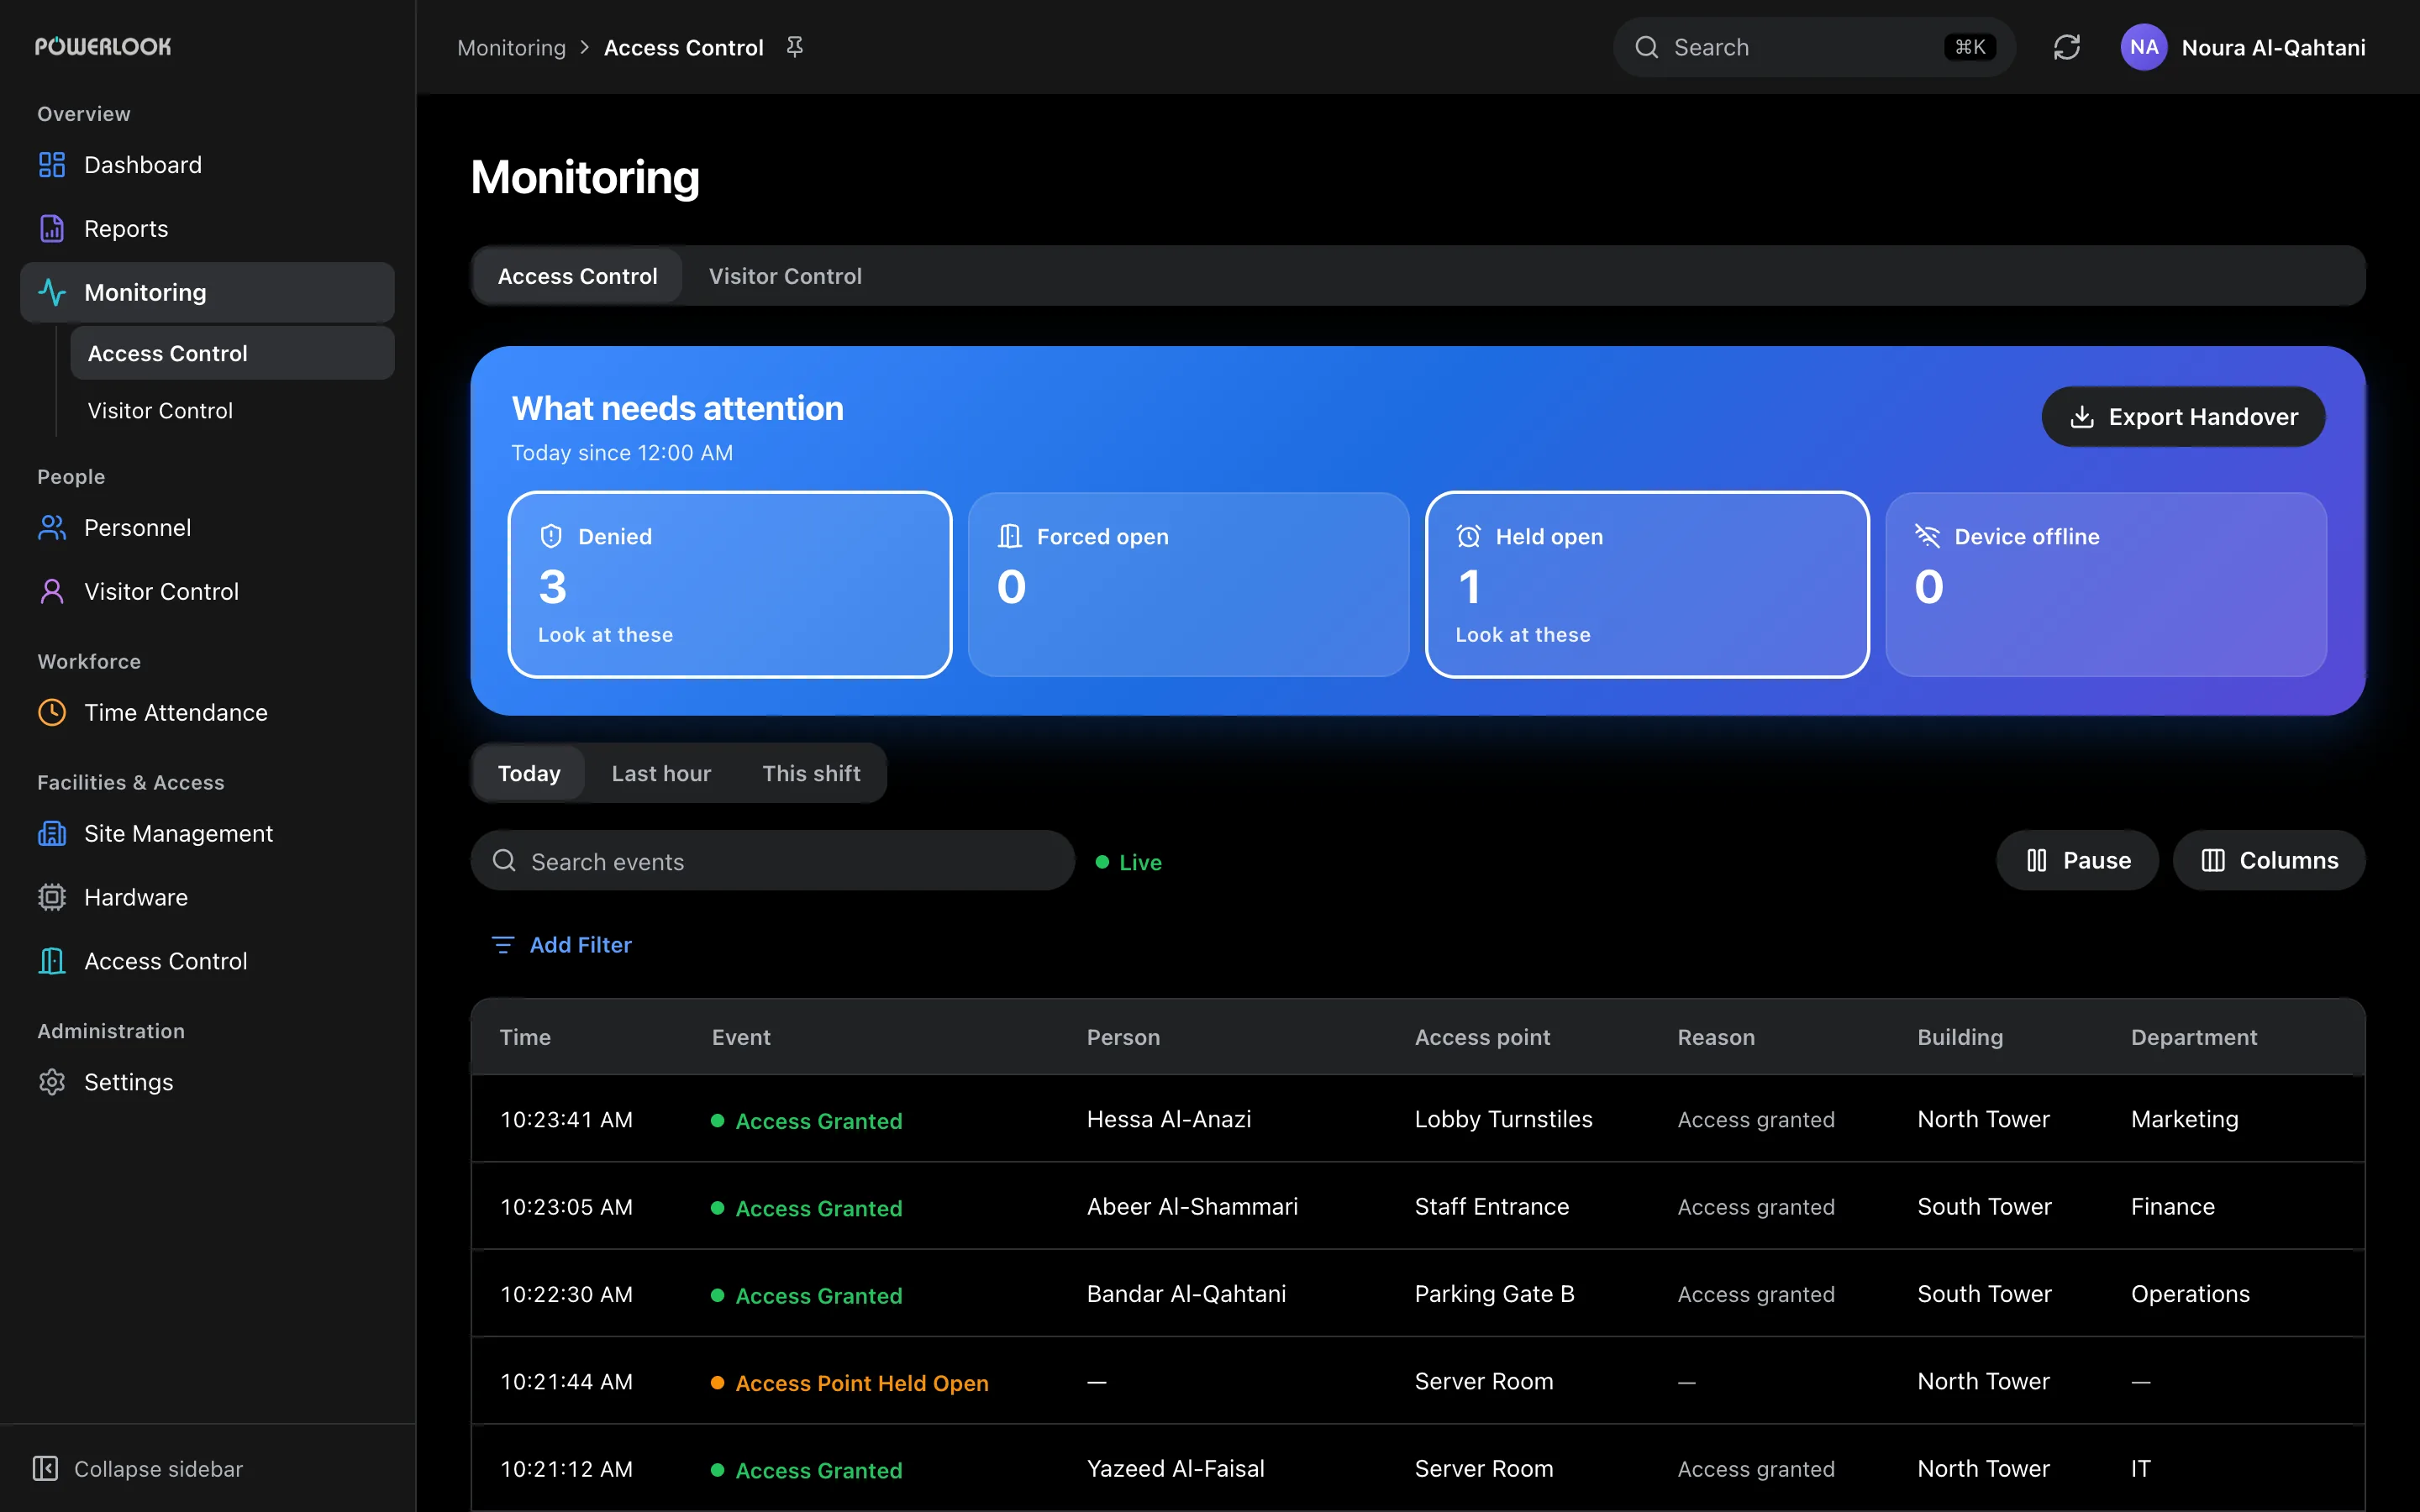The image size is (2420, 1512).
Task: Click the refresh icon in the top bar
Action: click(x=2066, y=47)
